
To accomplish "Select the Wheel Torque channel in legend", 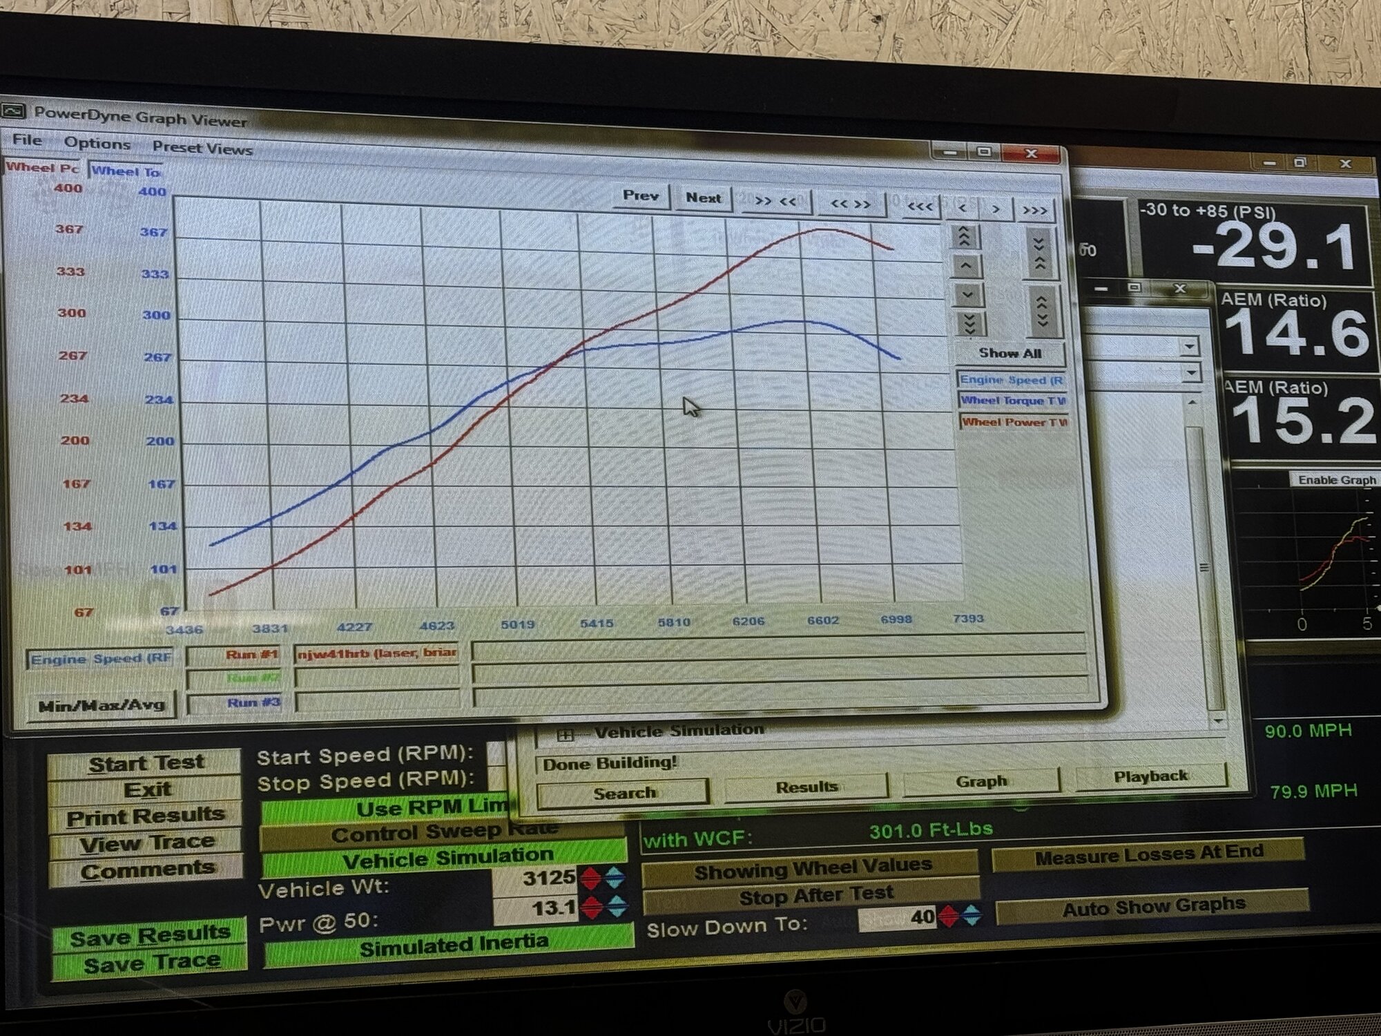I will tap(1013, 401).
